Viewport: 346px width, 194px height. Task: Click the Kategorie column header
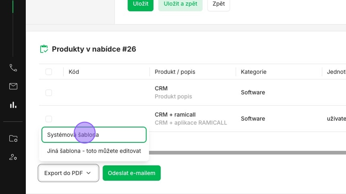[x=253, y=72]
